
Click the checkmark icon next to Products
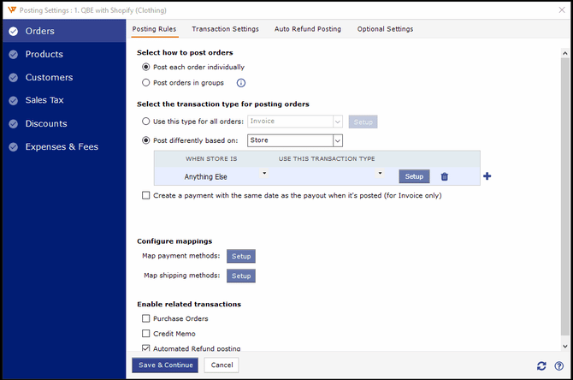(12, 55)
